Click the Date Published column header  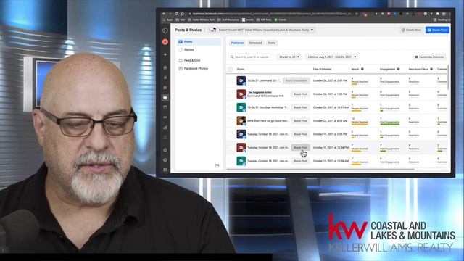322,70
